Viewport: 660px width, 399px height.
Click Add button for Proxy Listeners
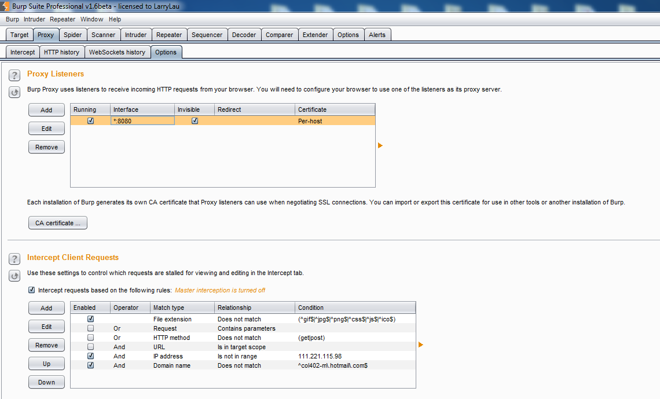[46, 110]
